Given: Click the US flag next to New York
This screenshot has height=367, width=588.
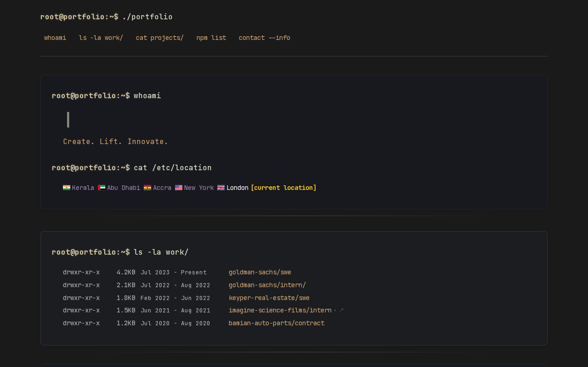Looking at the screenshot, I should [179, 188].
